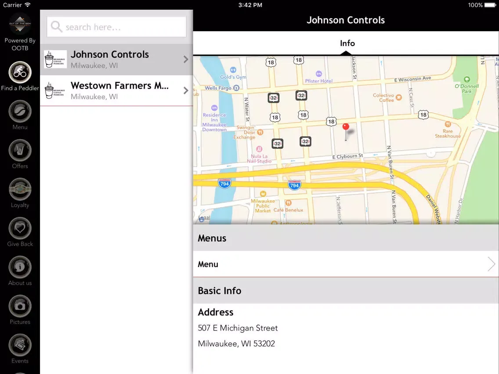Viewport: 499px width, 374px height.
Task: Tap the Johnson Controls title bar
Action: [346, 20]
